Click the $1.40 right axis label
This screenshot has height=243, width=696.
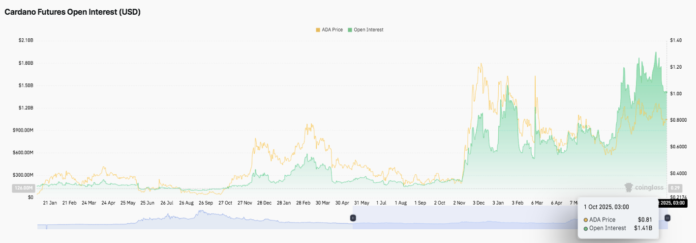click(675, 40)
